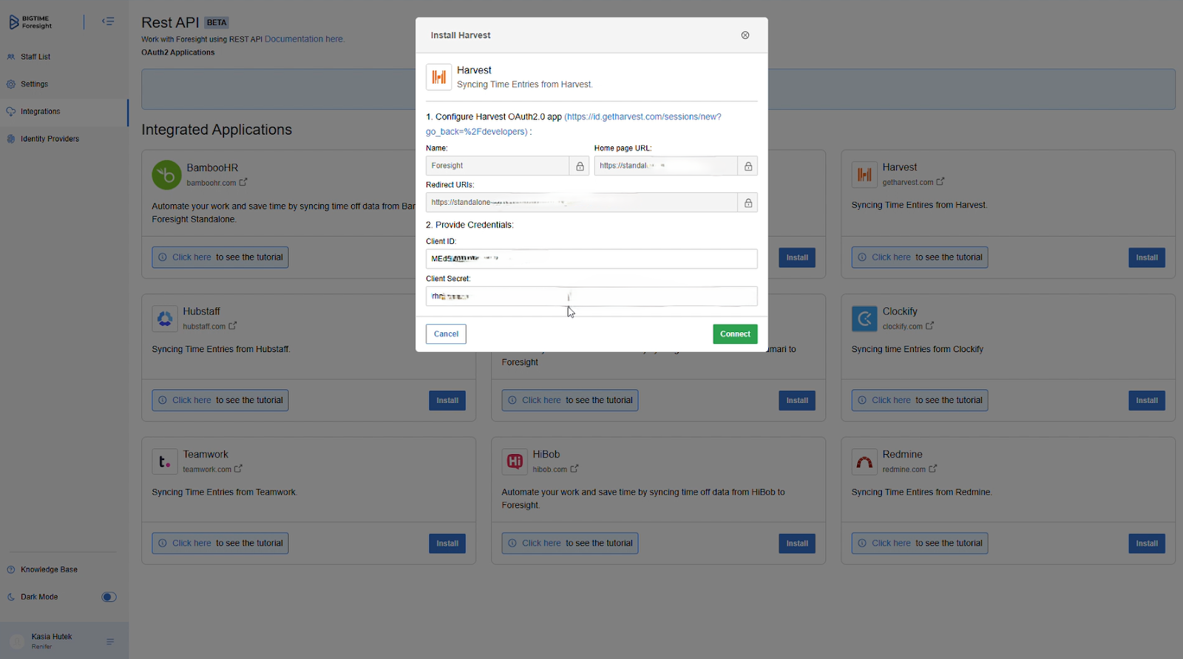1183x659 pixels.
Task: Click the OAuth2 Applications label
Action: click(178, 53)
